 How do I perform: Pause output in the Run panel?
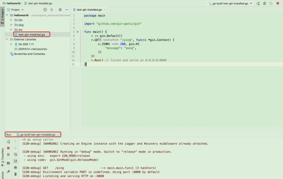[8, 155]
